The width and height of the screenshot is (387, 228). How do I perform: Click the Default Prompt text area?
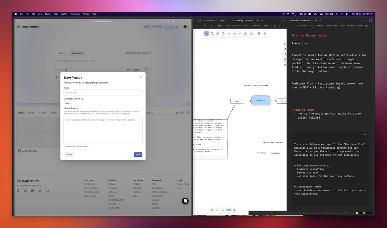coord(103,130)
